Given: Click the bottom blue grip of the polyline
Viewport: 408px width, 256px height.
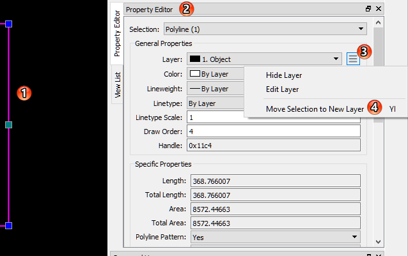Looking at the screenshot, I should tap(8, 225).
